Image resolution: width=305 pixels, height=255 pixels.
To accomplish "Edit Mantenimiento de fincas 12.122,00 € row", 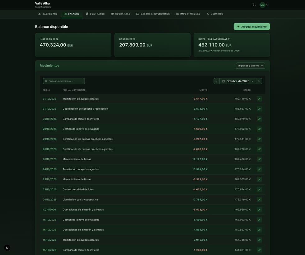I will pos(259,159).
